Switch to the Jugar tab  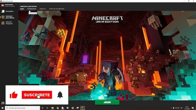pyautogui.click(x=22, y=9)
